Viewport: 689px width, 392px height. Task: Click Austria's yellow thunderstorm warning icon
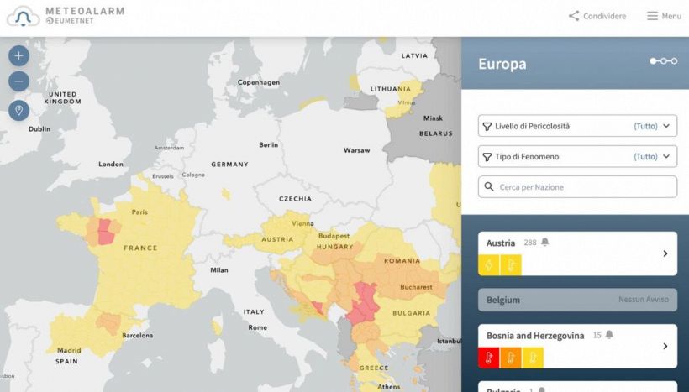tap(489, 264)
